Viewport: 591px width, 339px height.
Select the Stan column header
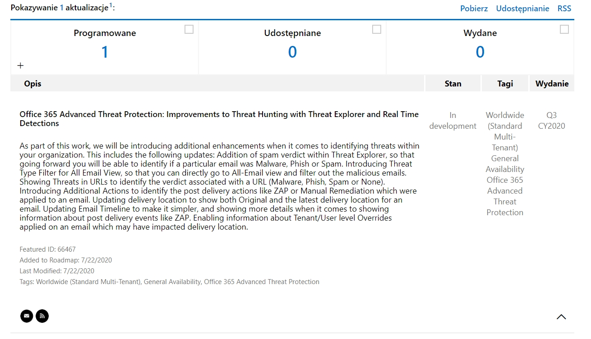[x=453, y=84]
